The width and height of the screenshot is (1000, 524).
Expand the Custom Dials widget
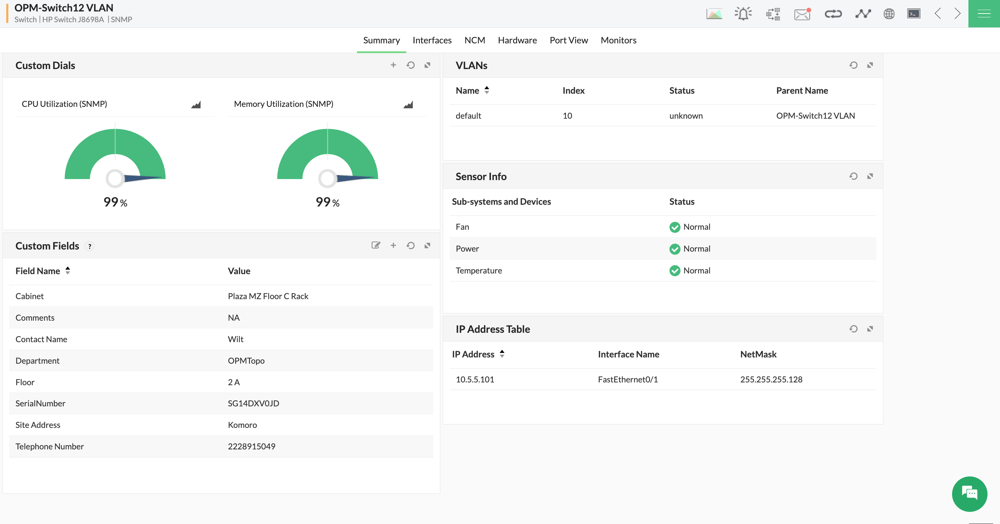(x=427, y=65)
